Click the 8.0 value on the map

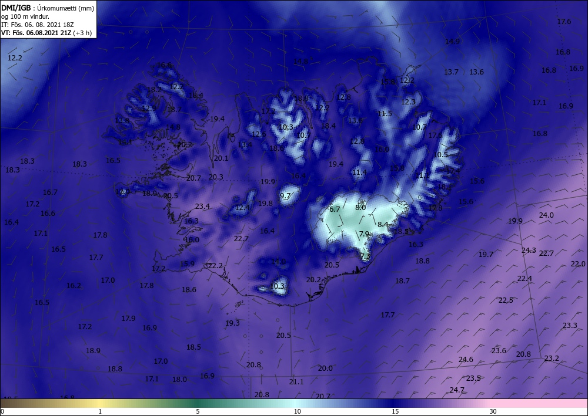360,207
